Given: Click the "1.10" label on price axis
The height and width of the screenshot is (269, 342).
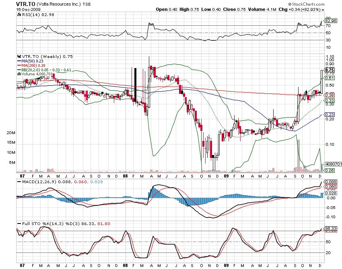Looking at the screenshot, I should click(x=330, y=56).
